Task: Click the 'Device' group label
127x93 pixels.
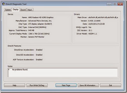Action: click(10, 14)
